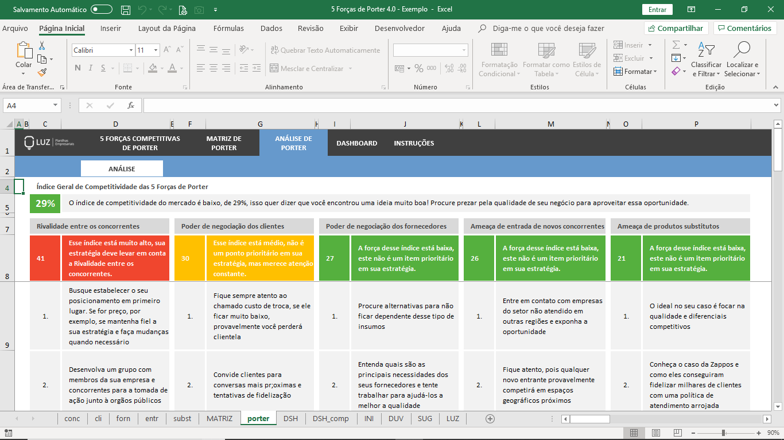This screenshot has height=440, width=784.
Task: Click the AutoSum sigma icon
Action: (x=676, y=45)
